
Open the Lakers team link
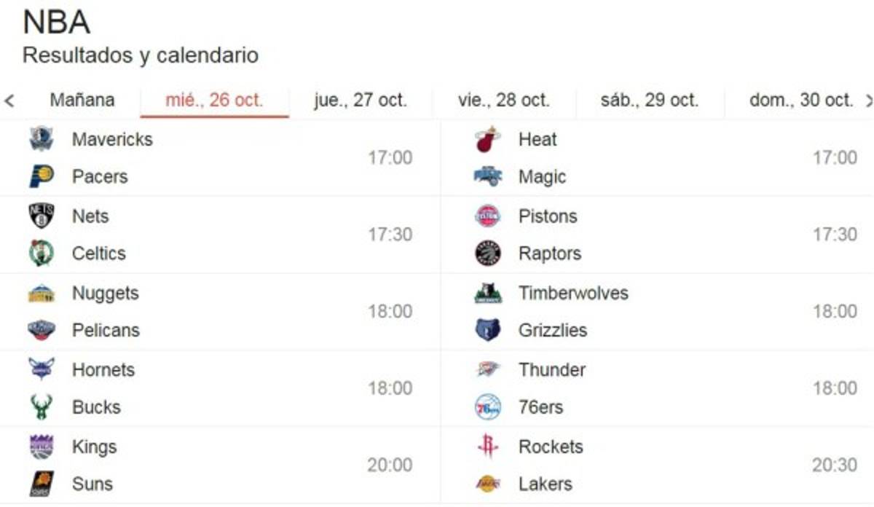pos(545,484)
